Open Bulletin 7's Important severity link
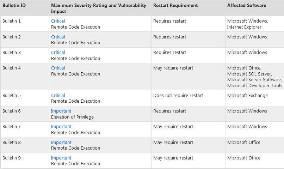284x169 pixels. [x=61, y=127]
